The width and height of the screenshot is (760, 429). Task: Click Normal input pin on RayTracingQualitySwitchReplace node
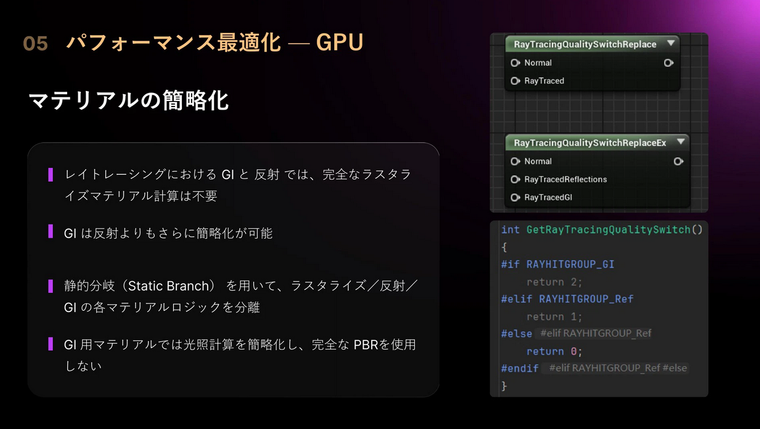(515, 63)
